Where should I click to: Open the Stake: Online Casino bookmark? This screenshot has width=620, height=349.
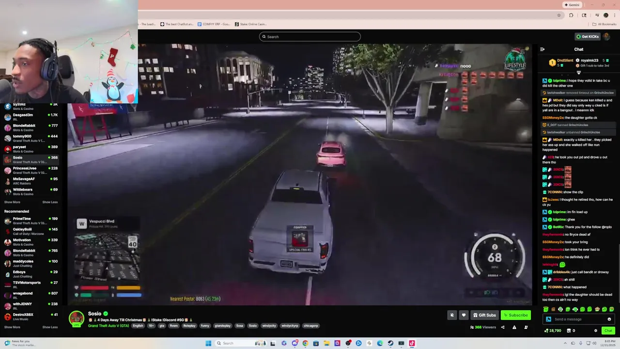(251, 24)
